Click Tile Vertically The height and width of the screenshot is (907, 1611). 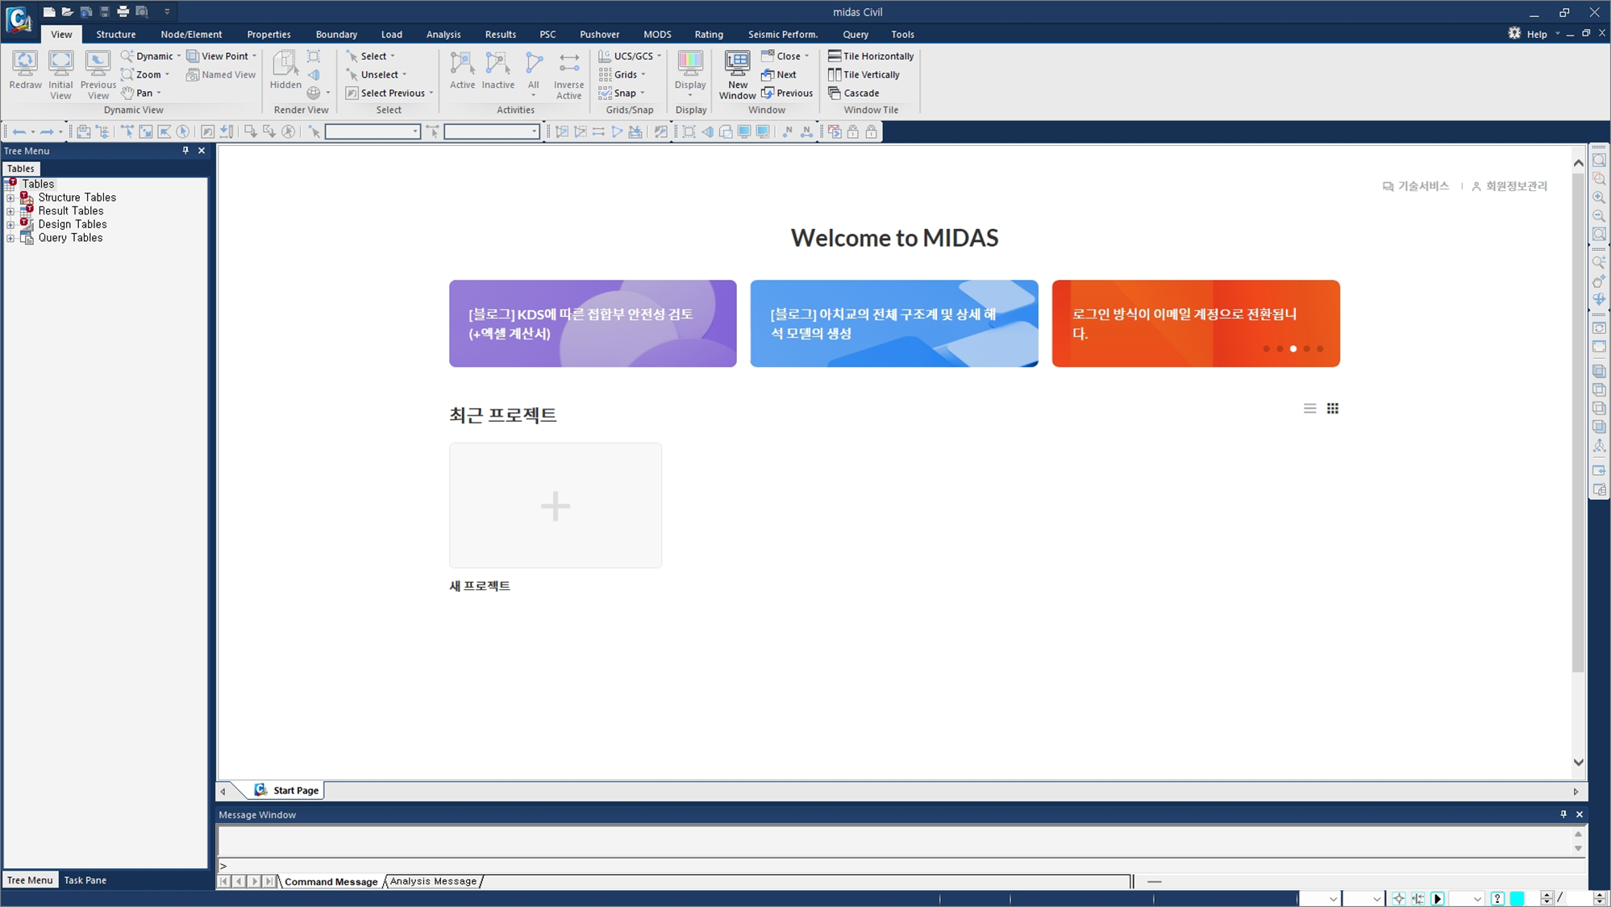point(864,74)
